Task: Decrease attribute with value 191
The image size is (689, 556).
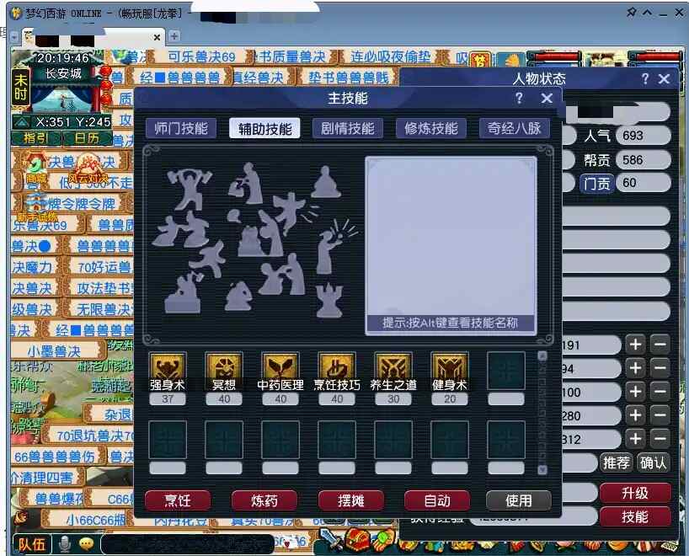Action: (660, 345)
